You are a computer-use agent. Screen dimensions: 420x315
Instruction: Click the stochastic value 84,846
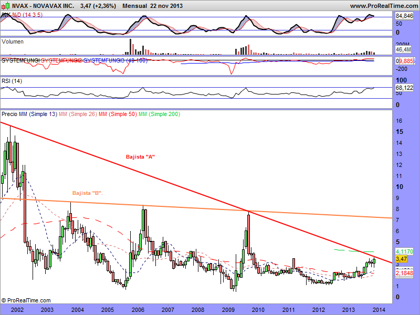click(404, 16)
